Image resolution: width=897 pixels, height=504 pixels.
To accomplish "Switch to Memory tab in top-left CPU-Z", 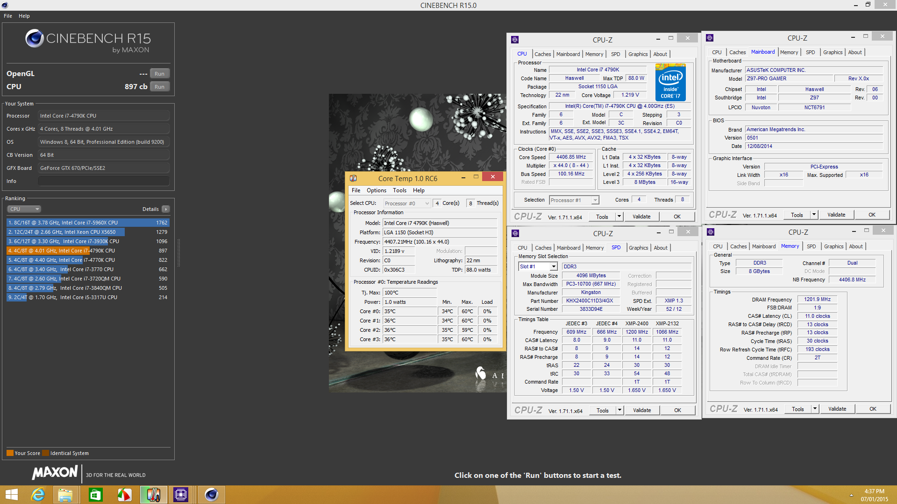I will pyautogui.click(x=594, y=54).
